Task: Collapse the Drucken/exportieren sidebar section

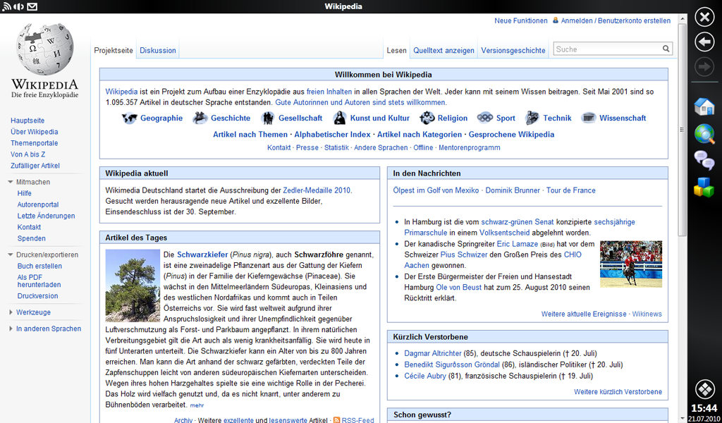Action: pyautogui.click(x=11, y=255)
